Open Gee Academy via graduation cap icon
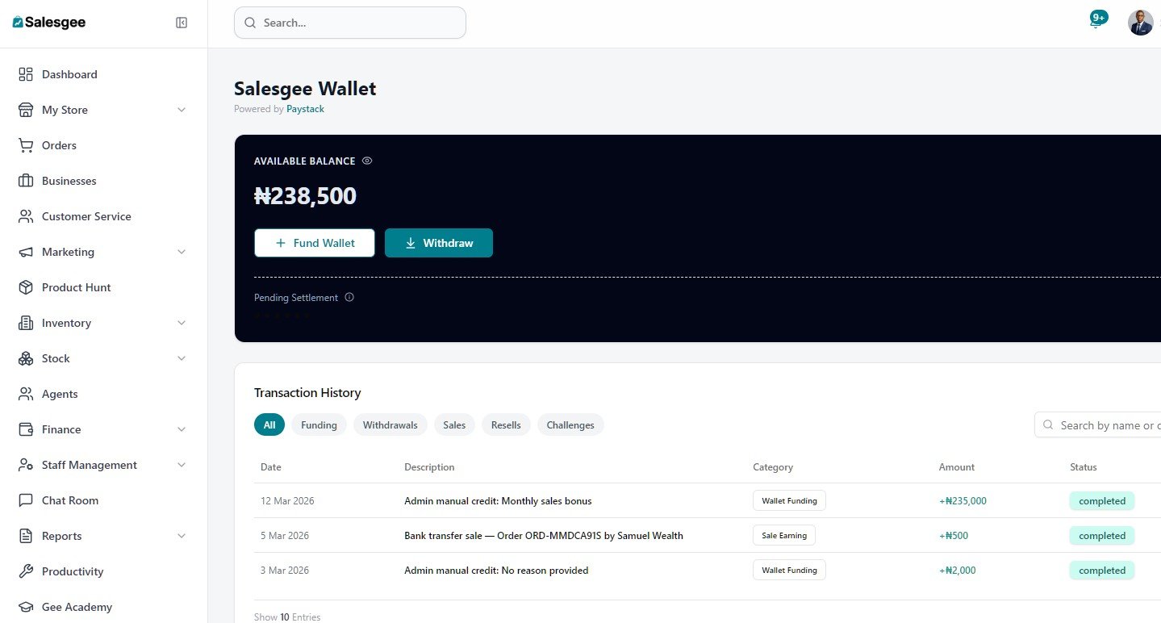 pos(26,607)
